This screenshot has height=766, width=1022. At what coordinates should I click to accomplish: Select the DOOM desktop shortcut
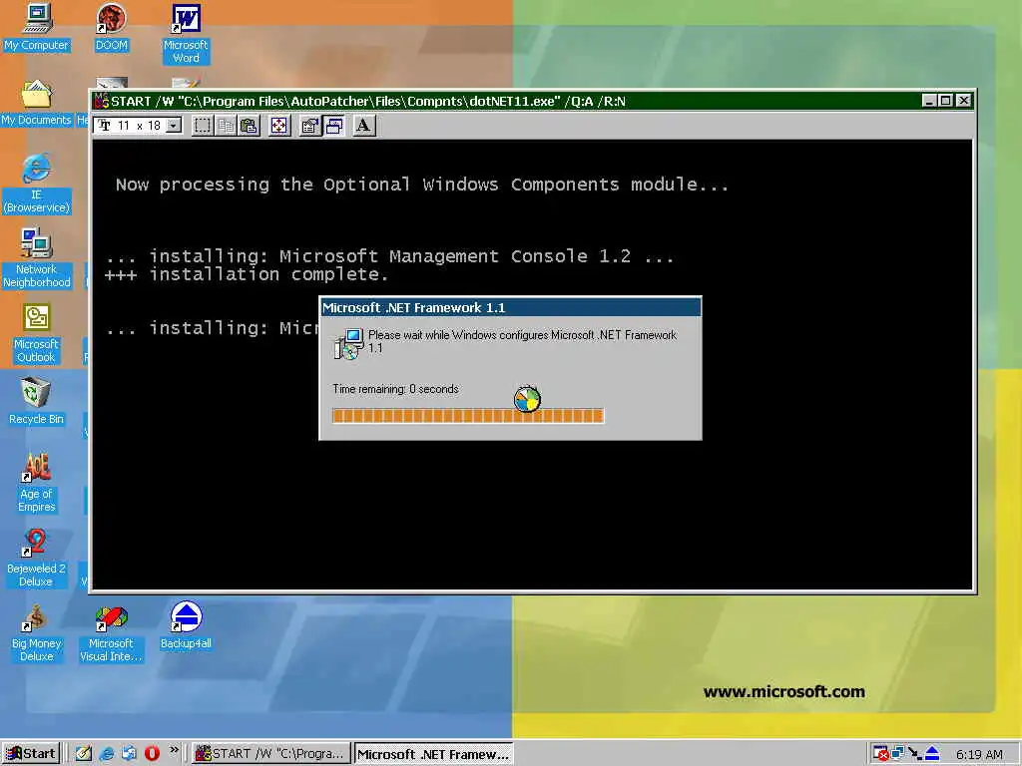pos(112,28)
